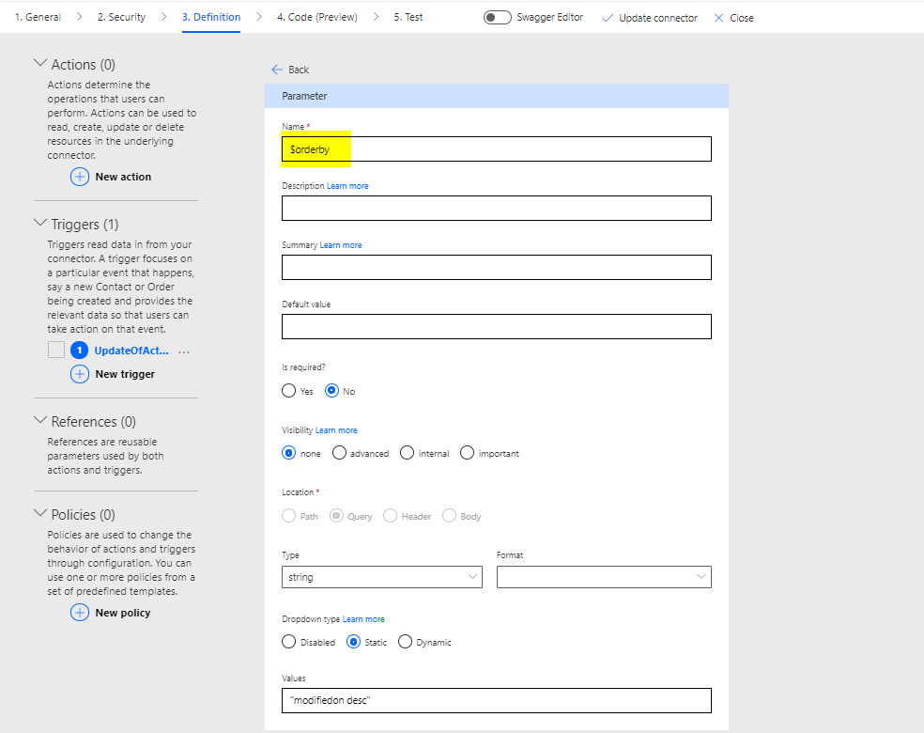This screenshot has width=924, height=733.
Task: Select the numbered UpdateOfAct trigger badge
Action: tap(80, 351)
